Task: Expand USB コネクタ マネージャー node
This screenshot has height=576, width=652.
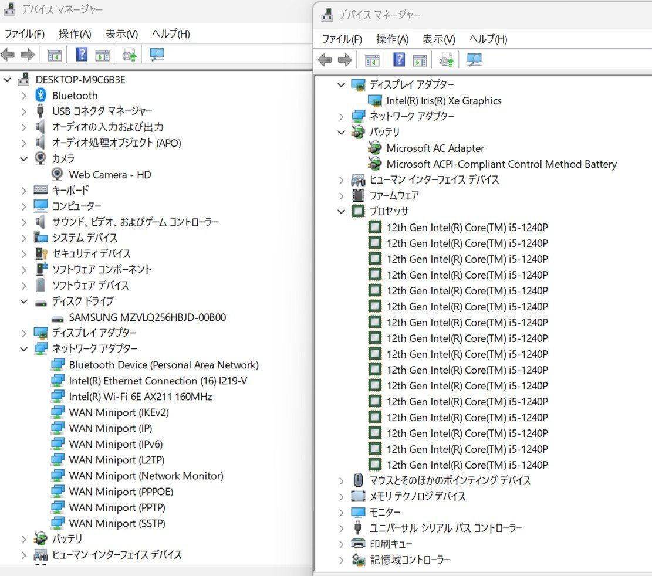Action: (x=23, y=111)
